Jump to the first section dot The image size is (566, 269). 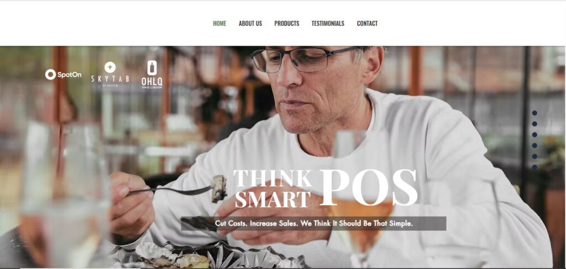pyautogui.click(x=534, y=113)
